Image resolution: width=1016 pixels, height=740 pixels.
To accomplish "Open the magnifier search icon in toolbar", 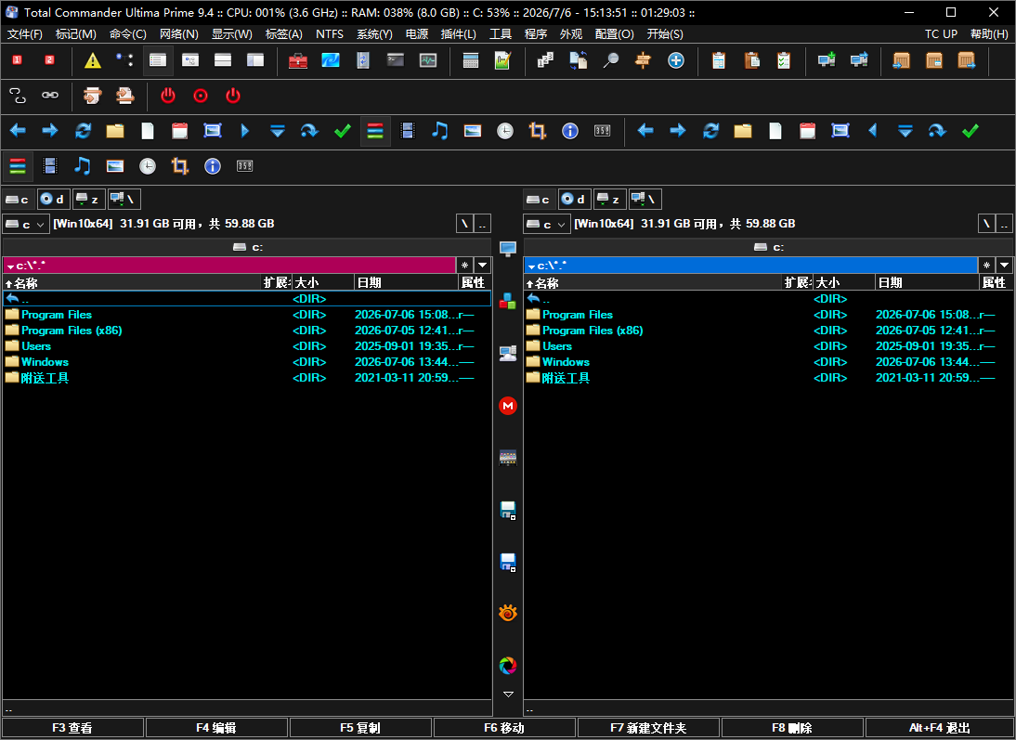I will [x=610, y=61].
